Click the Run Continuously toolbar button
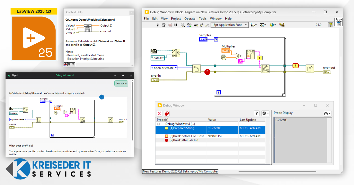 pyautogui.click(x=164, y=25)
